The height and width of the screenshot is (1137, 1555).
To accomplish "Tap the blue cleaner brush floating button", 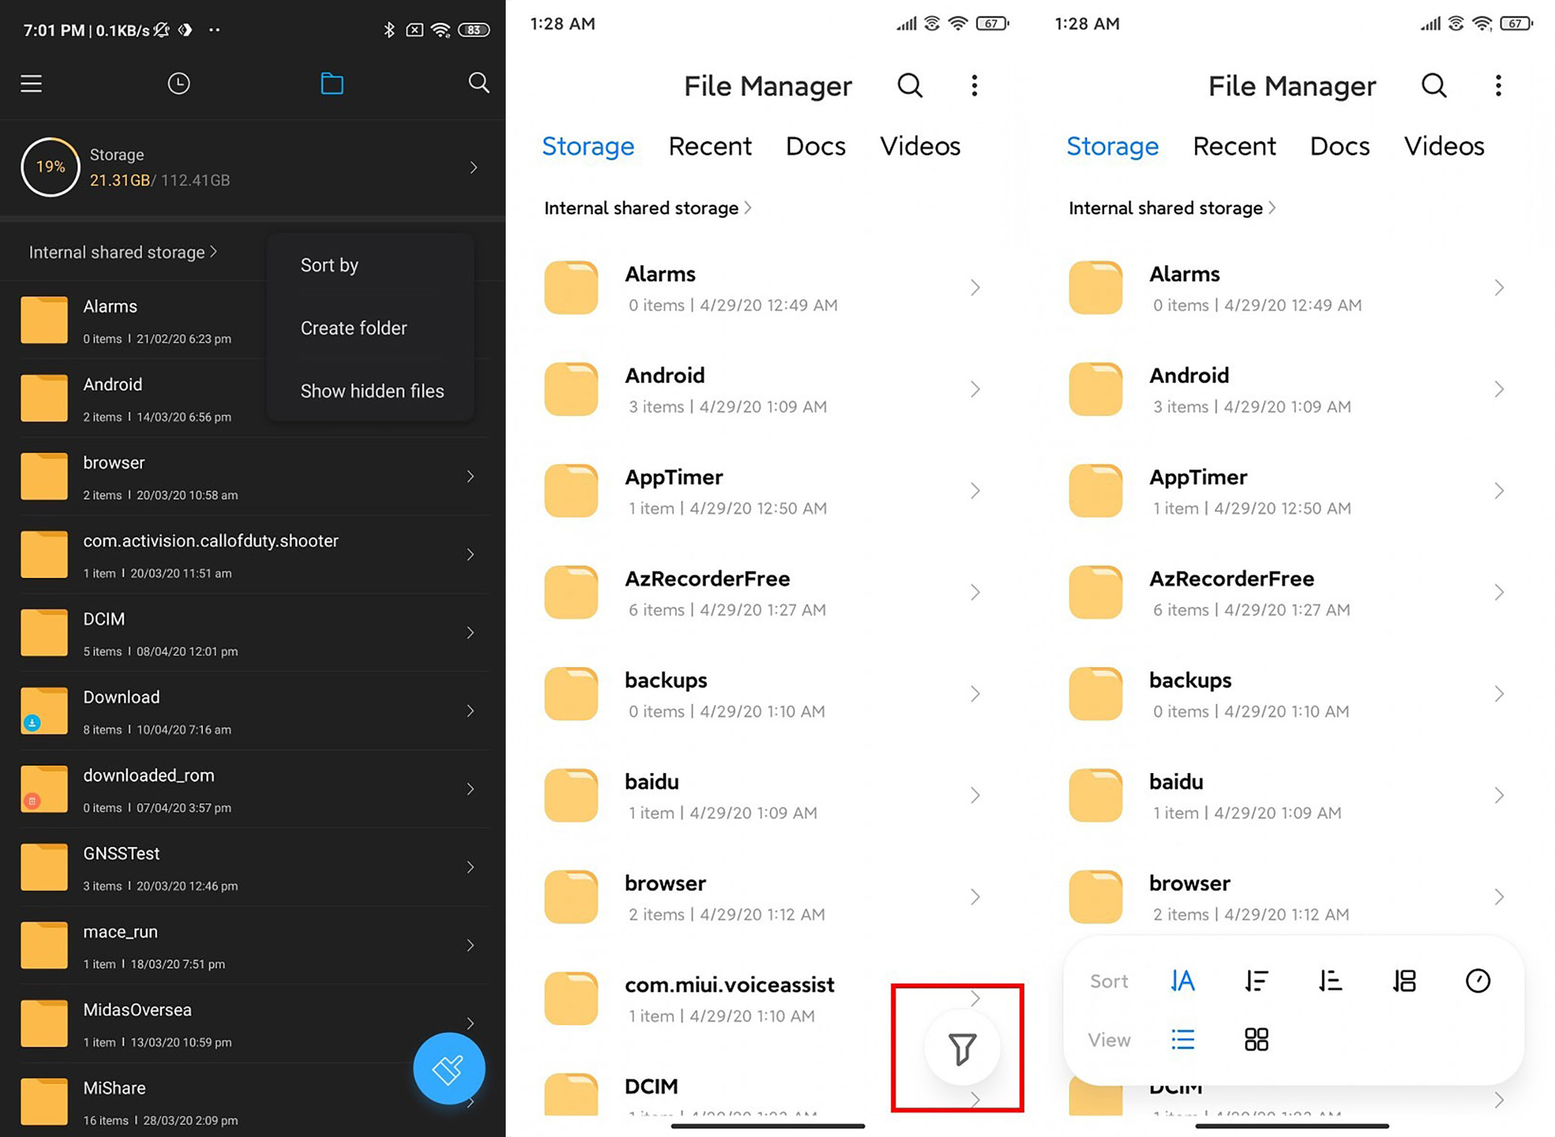I will click(x=449, y=1068).
